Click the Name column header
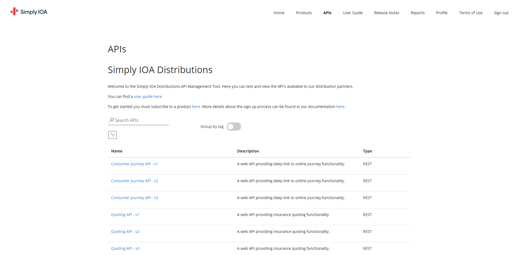The width and height of the screenshot is (518, 255). (117, 151)
